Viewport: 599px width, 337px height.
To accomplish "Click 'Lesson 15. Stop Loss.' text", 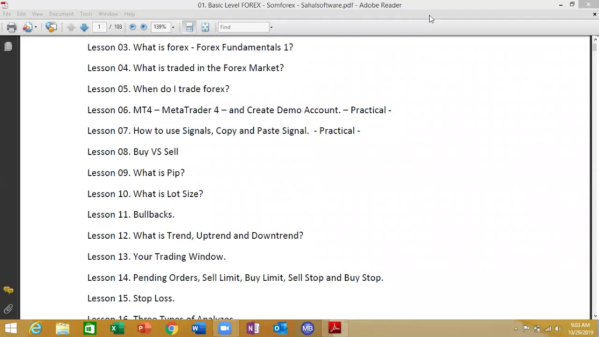I will pos(131,298).
